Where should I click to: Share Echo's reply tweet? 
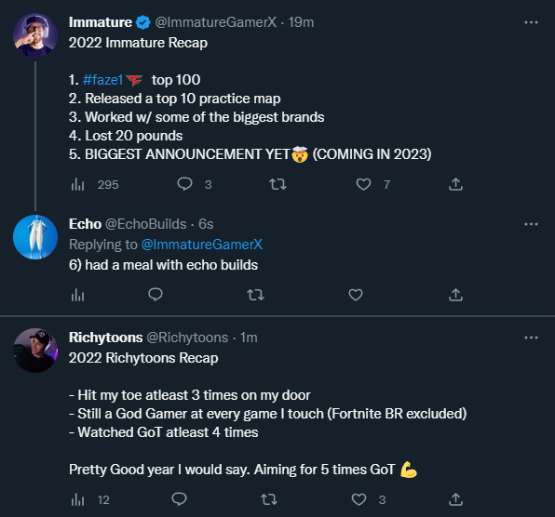[x=455, y=295]
